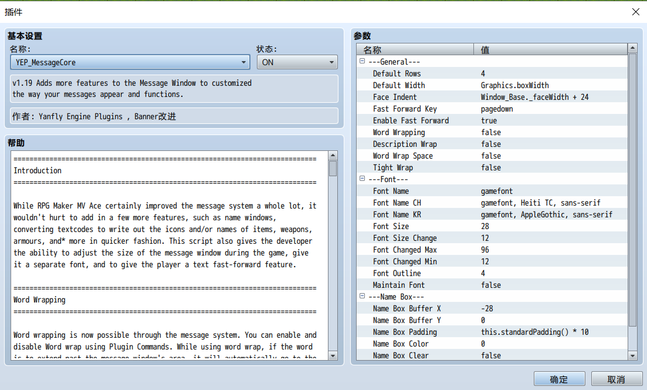This screenshot has width=647, height=390.
Task: Open the 状态 ON dropdown
Action: coord(297,62)
